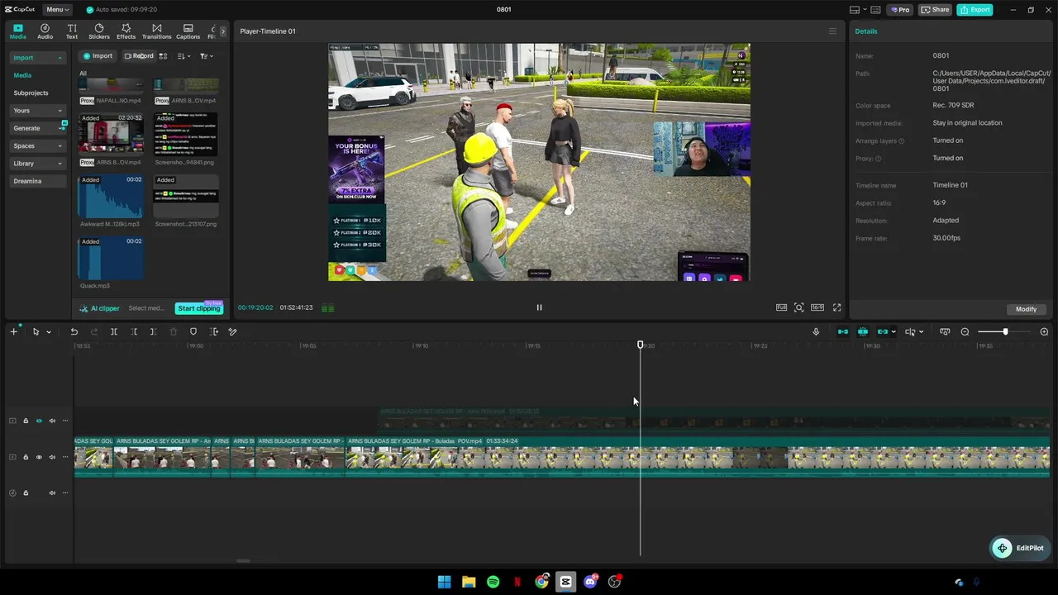Open the media sort dropdown

tap(183, 56)
